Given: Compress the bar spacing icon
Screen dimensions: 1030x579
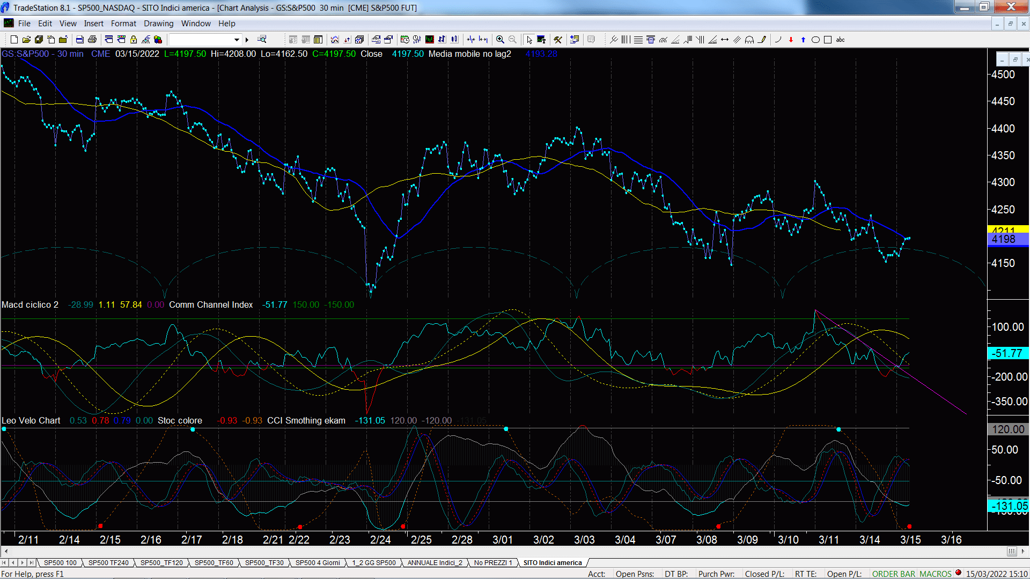Looking at the screenshot, I should click(x=471, y=40).
